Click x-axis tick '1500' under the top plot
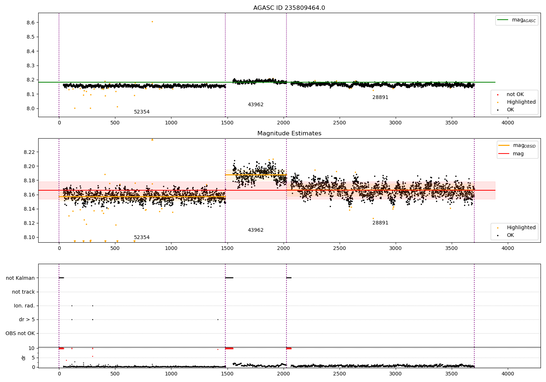 227,123
